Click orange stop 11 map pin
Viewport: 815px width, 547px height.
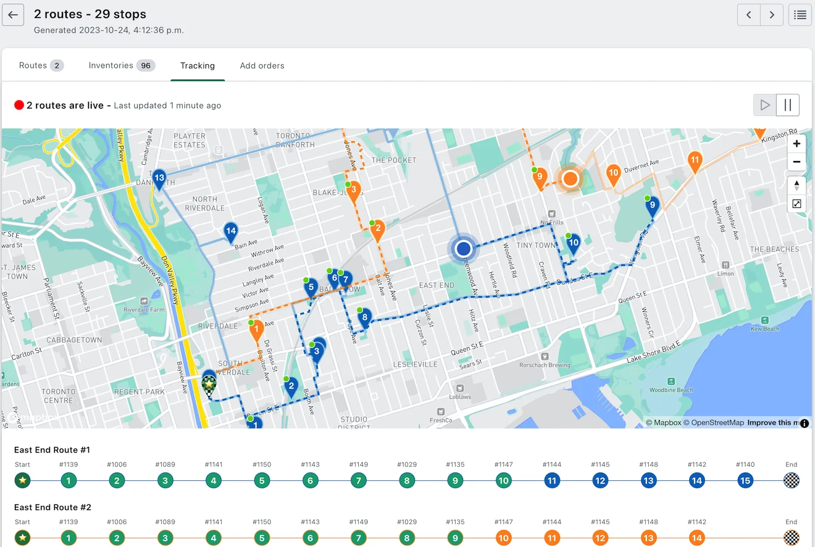[x=695, y=162]
